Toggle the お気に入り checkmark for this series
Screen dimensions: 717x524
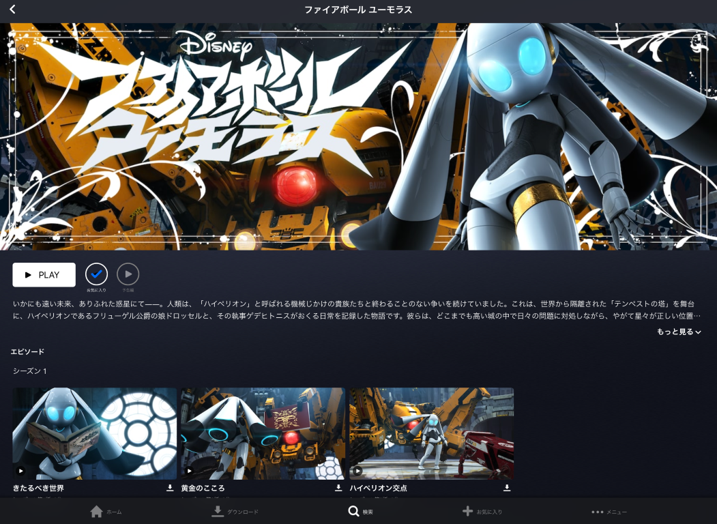click(x=96, y=274)
